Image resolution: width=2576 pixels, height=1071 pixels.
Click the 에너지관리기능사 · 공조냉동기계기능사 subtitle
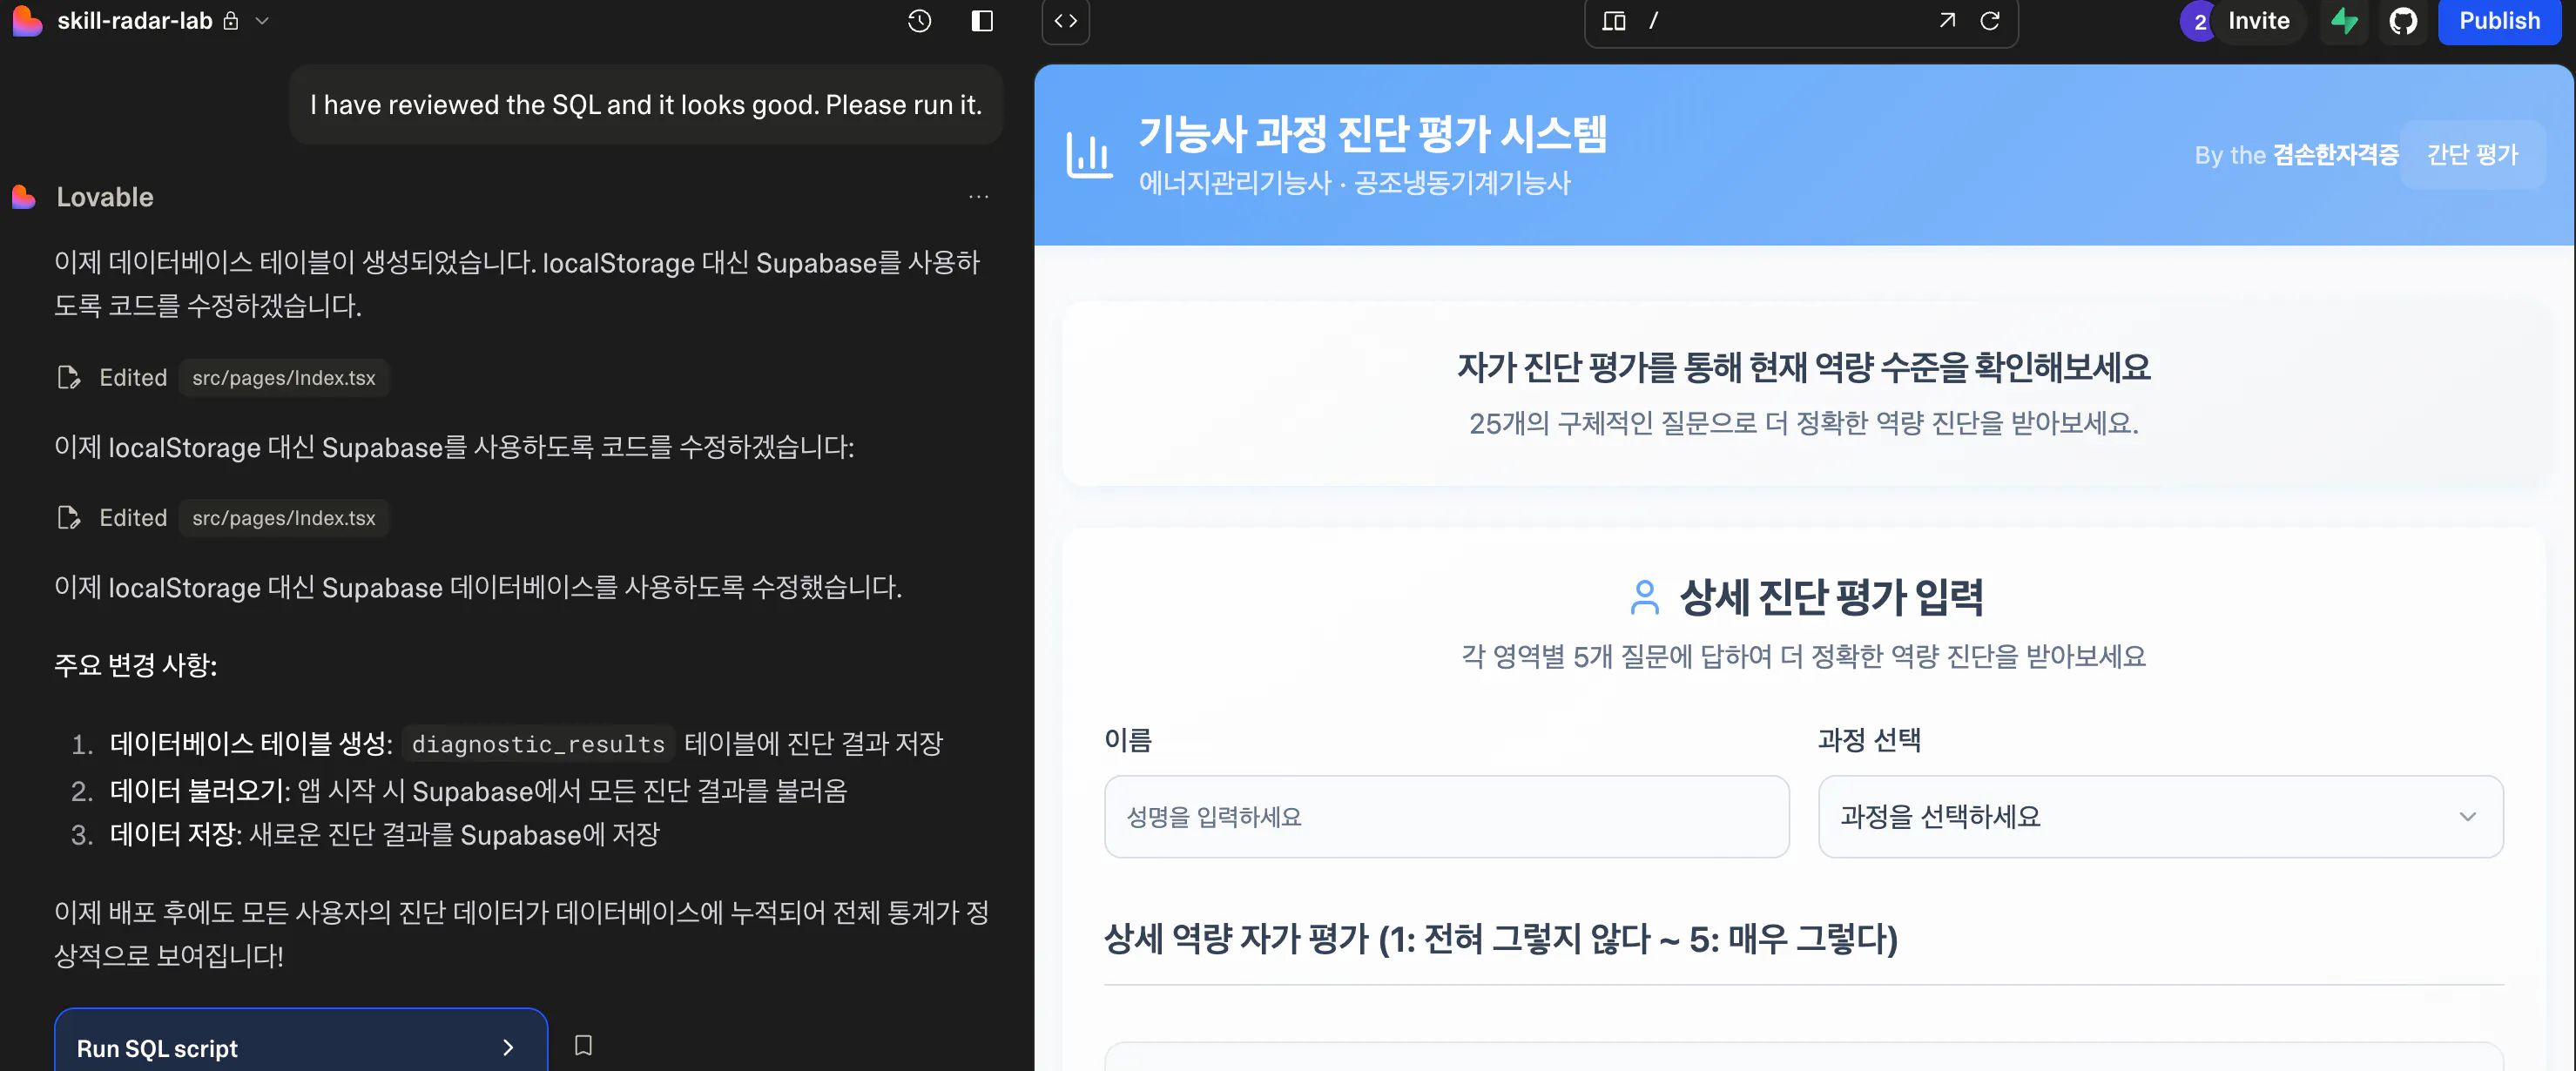tap(1355, 183)
